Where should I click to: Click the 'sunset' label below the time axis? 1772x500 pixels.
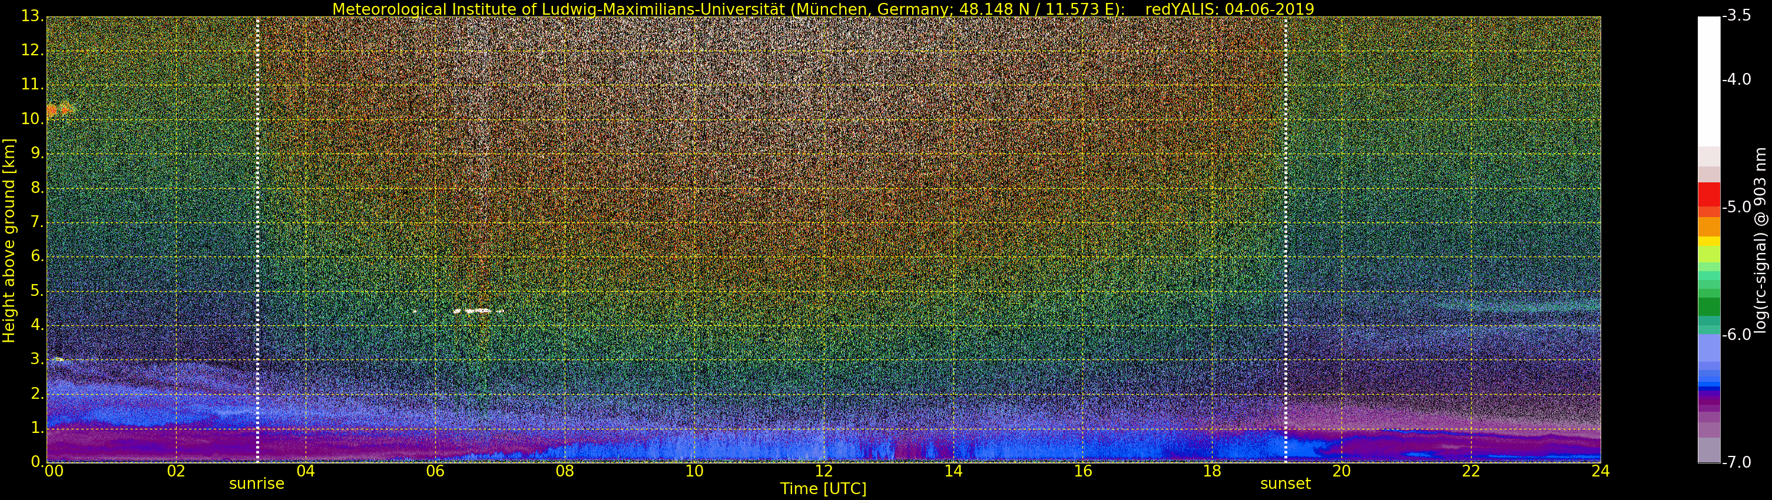[x=1285, y=484]
